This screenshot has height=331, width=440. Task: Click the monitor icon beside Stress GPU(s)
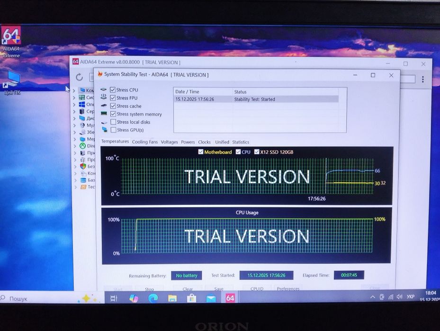pyautogui.click(x=105, y=129)
